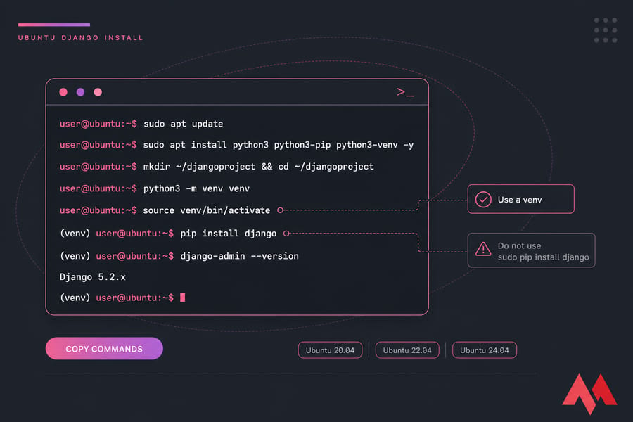Click the 'python3 -m venv venv' command
Screen dimensions: 633x422
click(x=196, y=188)
